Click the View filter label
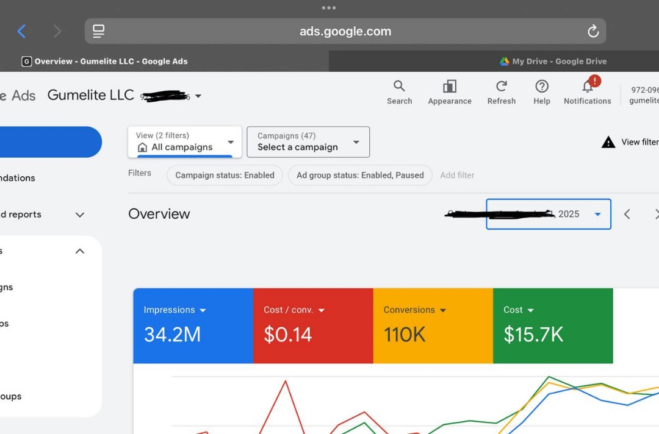The width and height of the screenshot is (659, 434). (640, 142)
